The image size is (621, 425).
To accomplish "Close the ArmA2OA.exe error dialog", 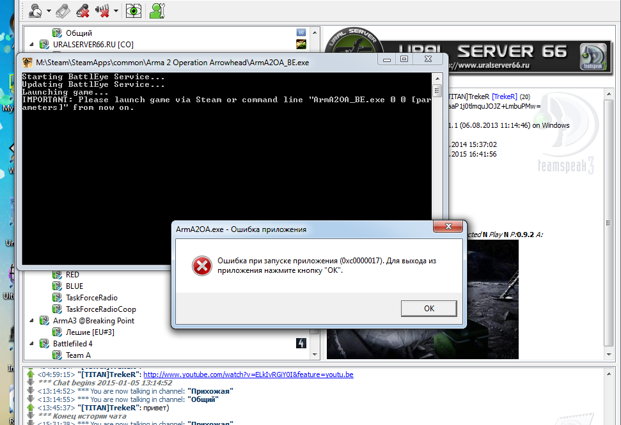I will point(448,226).
